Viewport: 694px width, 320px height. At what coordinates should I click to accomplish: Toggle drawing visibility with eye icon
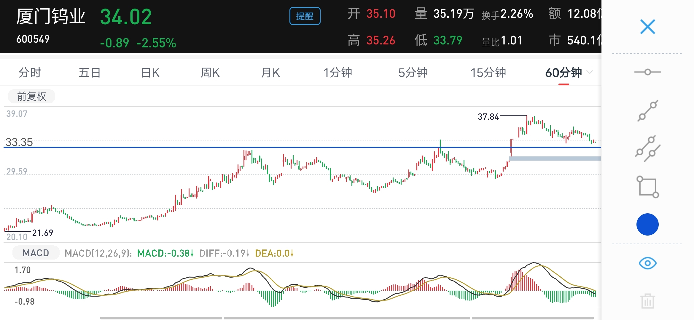pos(647,263)
